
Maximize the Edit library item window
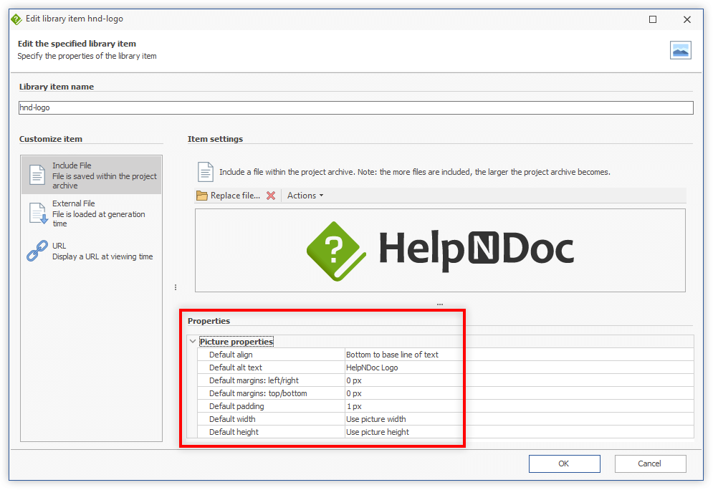[x=653, y=19]
